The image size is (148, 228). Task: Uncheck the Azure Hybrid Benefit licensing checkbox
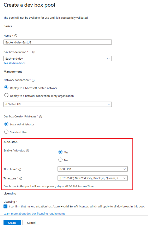[x=6, y=206]
